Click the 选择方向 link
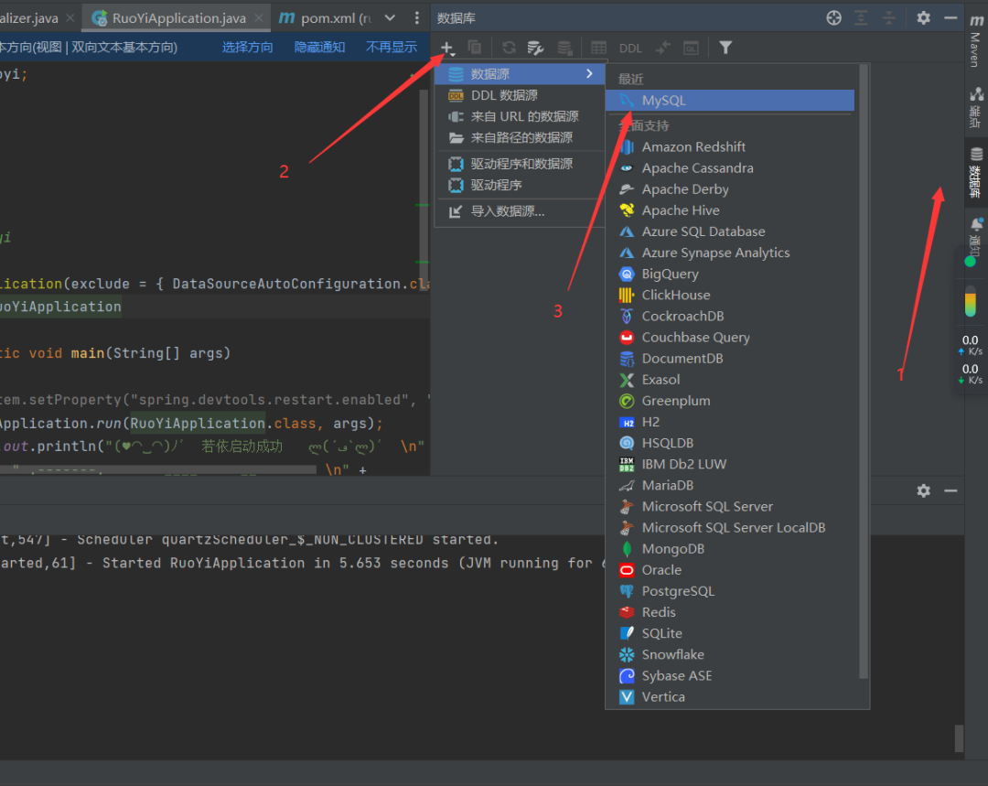This screenshot has height=786, width=988. click(x=247, y=48)
